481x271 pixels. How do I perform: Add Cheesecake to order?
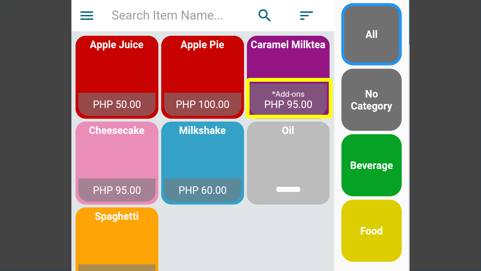[117, 163]
